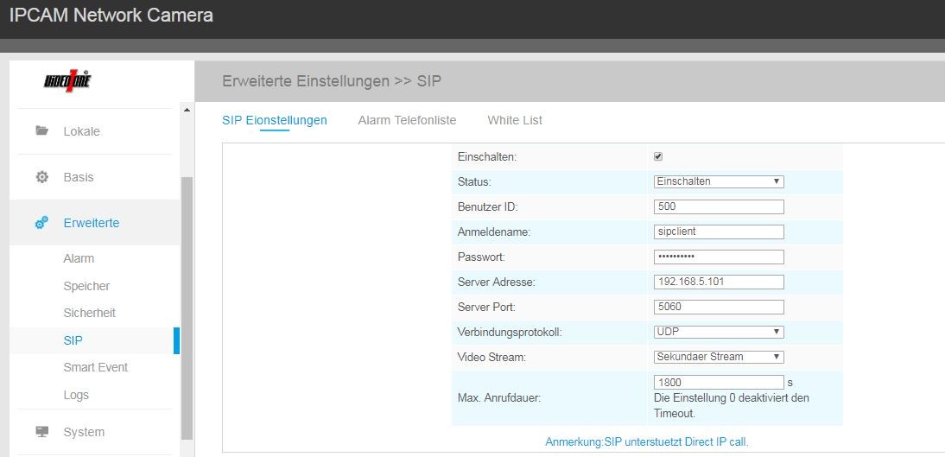Click the Erweiterte gears icon
This screenshot has width=945, height=457.
(x=41, y=223)
